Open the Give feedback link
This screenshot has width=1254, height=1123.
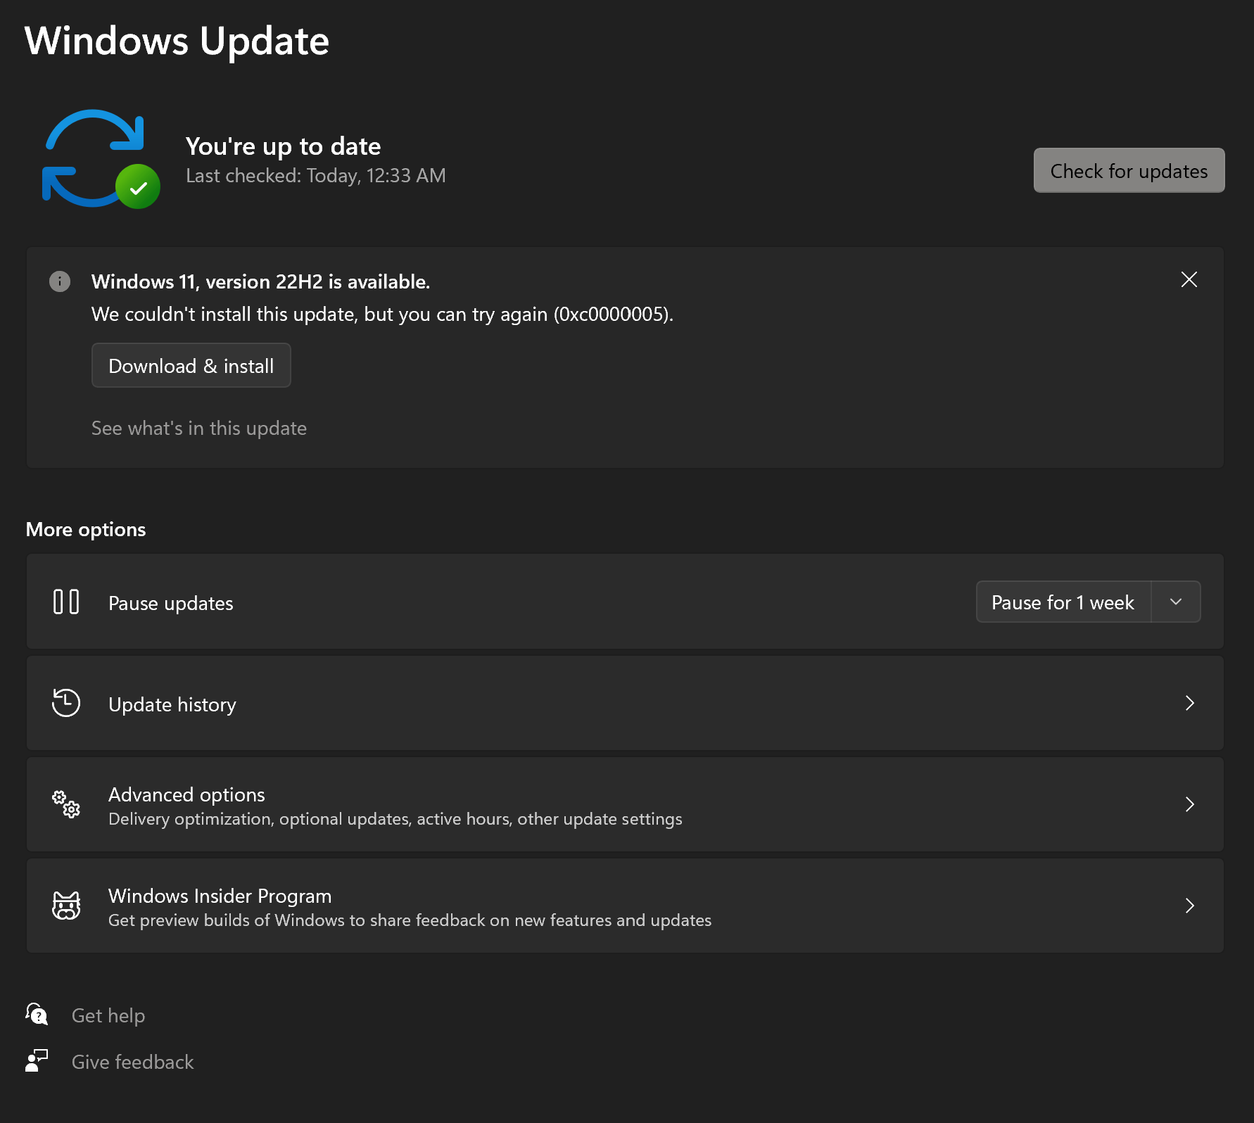pyautogui.click(x=132, y=1062)
